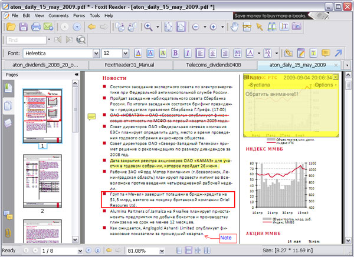Click the Open folder toolbar icon

point(11,27)
